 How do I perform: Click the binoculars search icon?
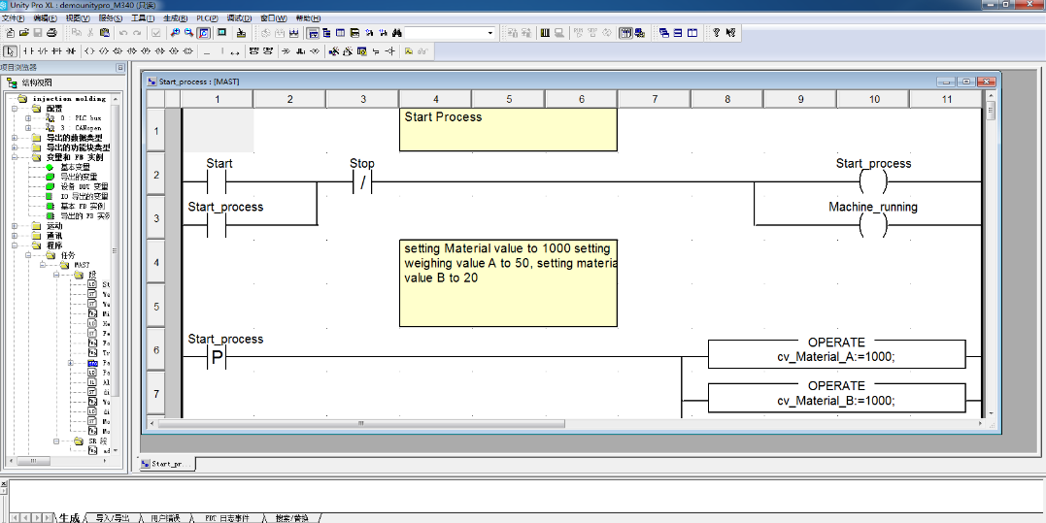point(396,33)
